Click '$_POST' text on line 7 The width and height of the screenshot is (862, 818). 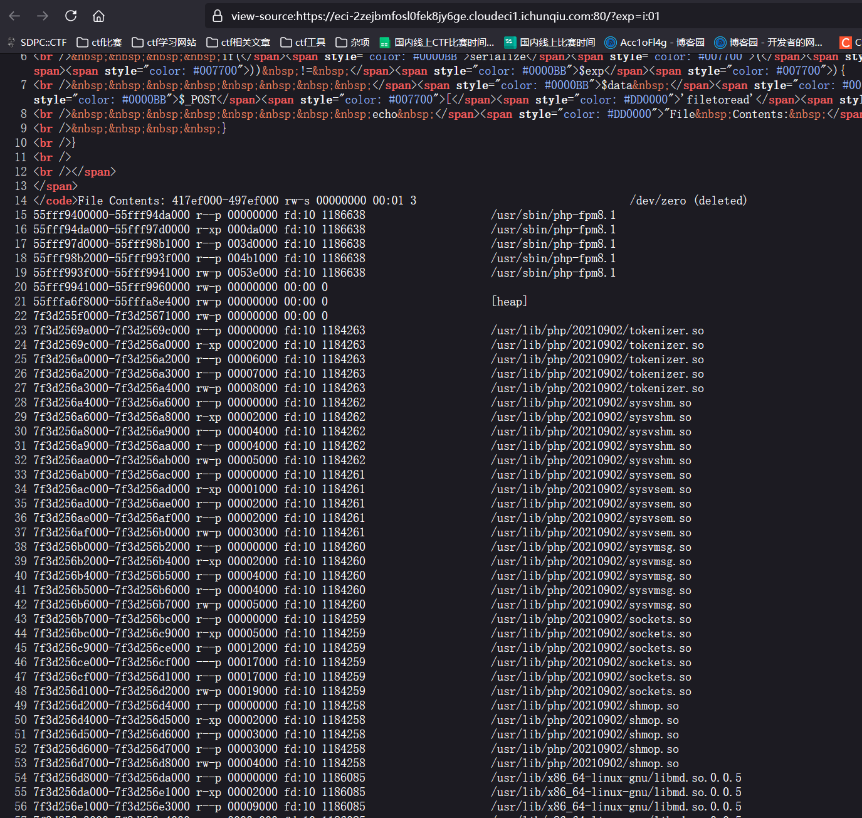tap(197, 100)
